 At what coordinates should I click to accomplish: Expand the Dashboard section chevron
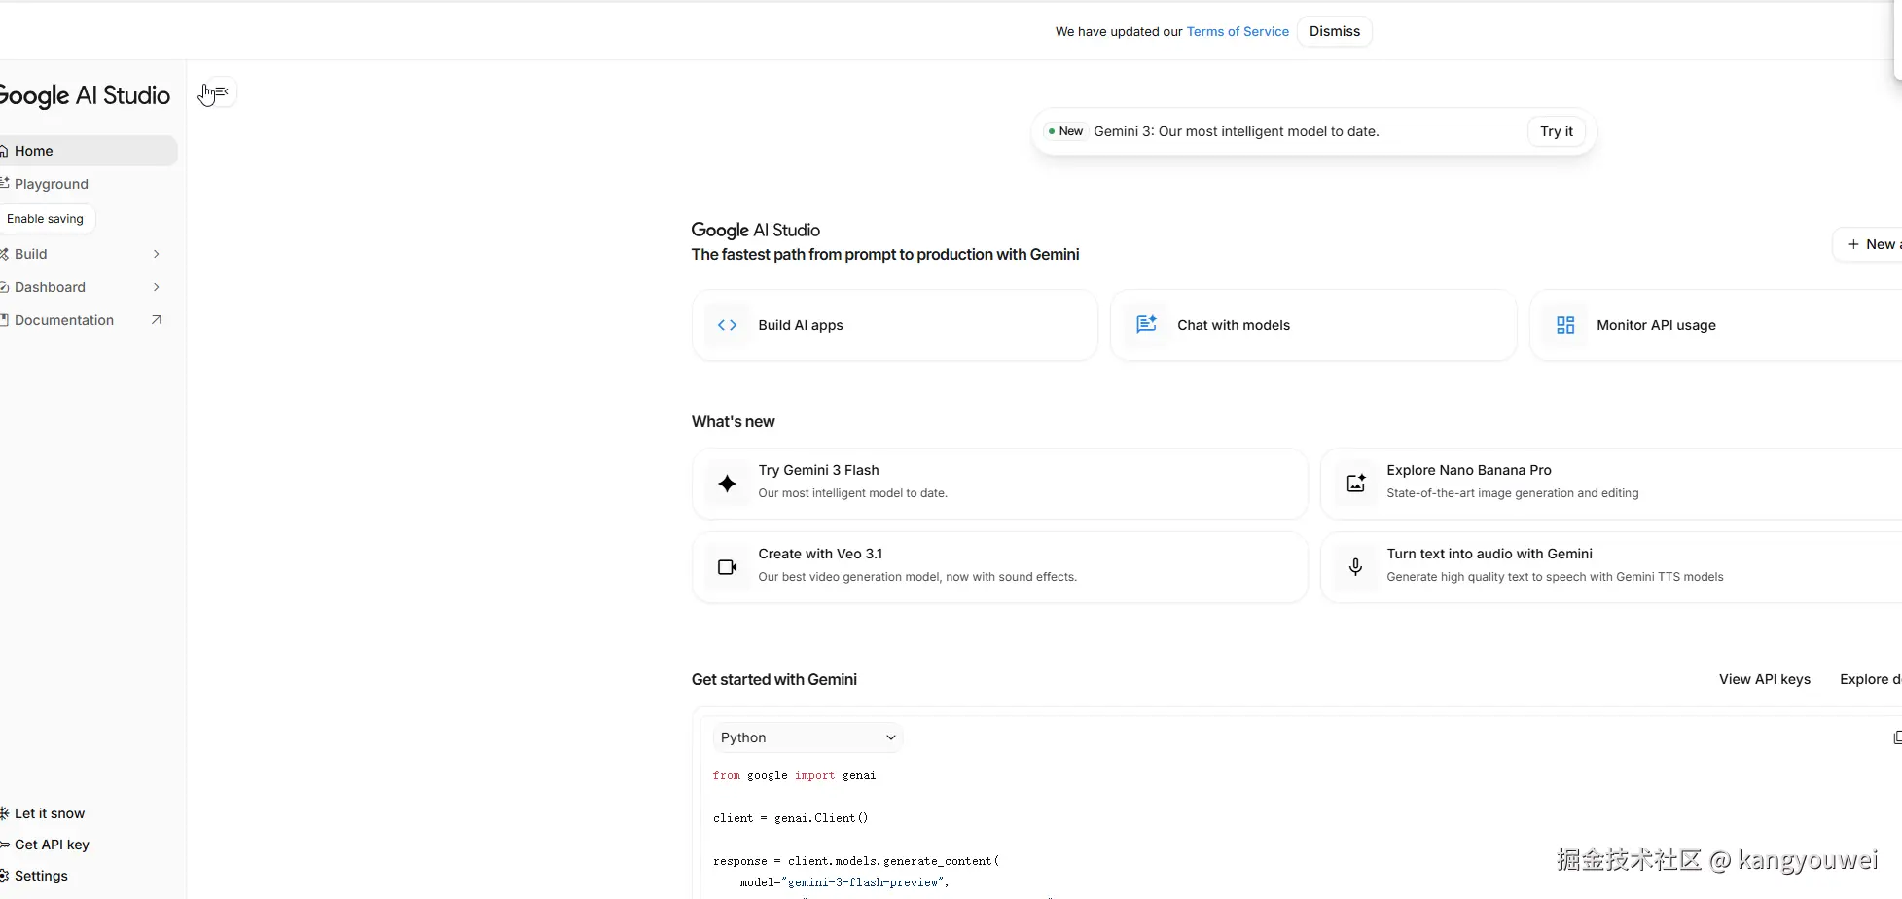pyautogui.click(x=156, y=287)
